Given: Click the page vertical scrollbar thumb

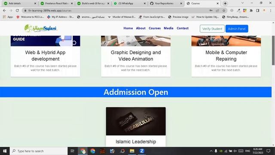Looking at the screenshot, I should [273, 50].
